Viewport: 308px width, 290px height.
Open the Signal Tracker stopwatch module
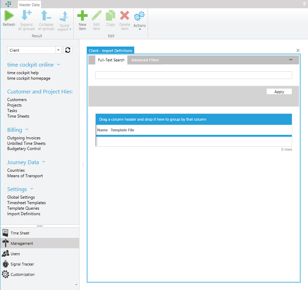(6, 264)
